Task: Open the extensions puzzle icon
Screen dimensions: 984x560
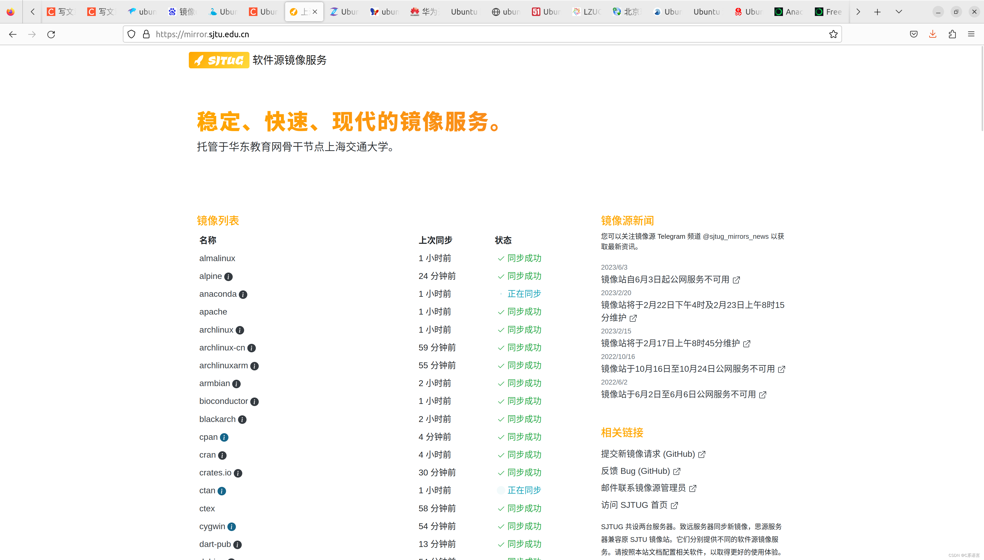Action: click(x=952, y=34)
